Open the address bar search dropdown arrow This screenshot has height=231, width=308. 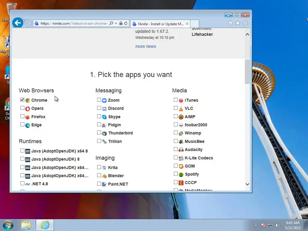click(116, 23)
